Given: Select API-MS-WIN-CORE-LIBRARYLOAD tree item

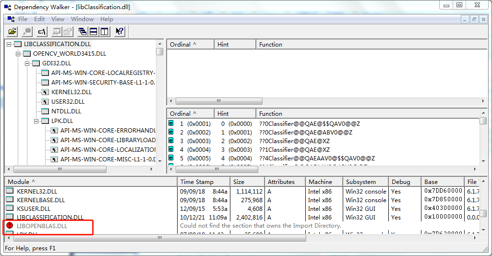Looking at the screenshot, I should 108,140.
